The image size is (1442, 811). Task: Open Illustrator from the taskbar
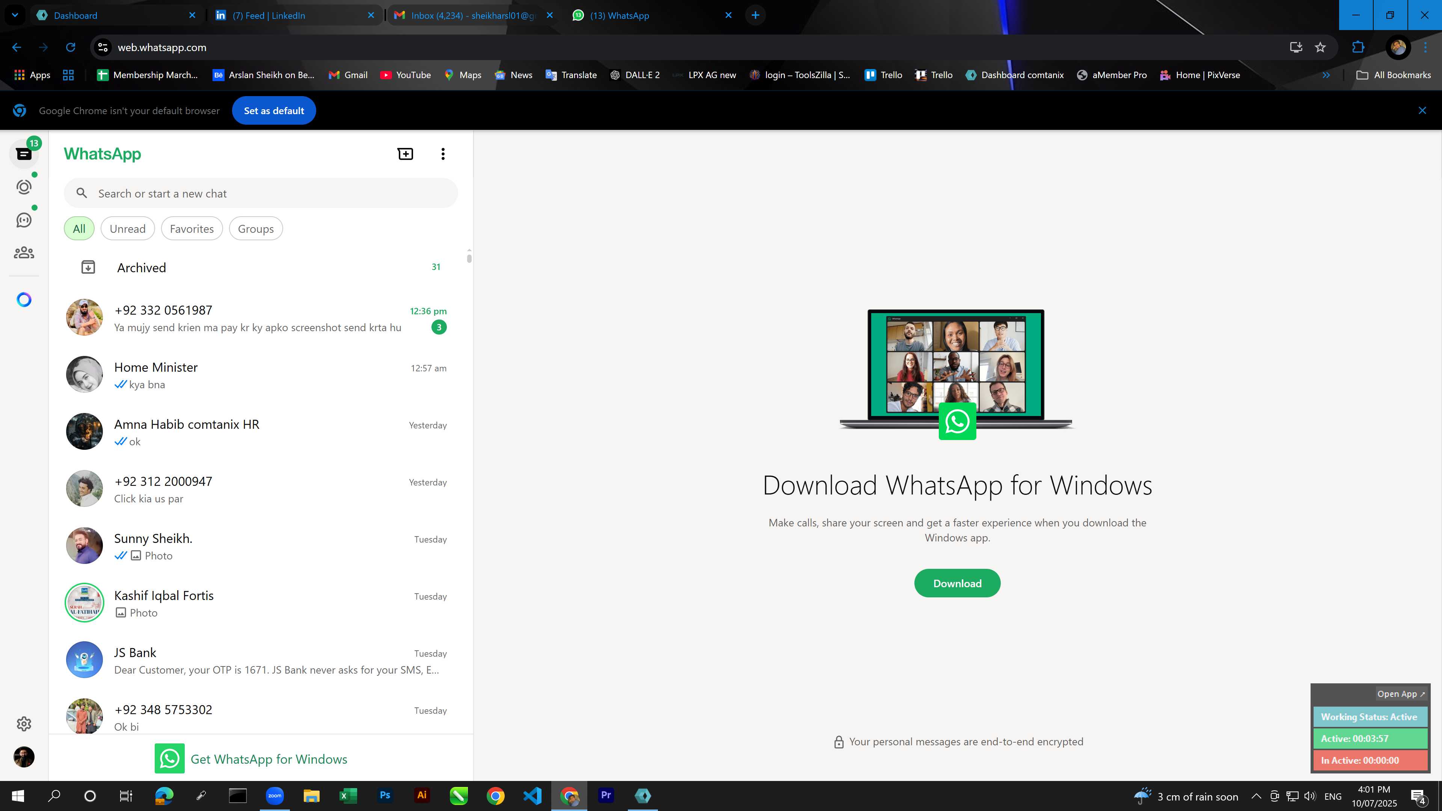pos(421,795)
